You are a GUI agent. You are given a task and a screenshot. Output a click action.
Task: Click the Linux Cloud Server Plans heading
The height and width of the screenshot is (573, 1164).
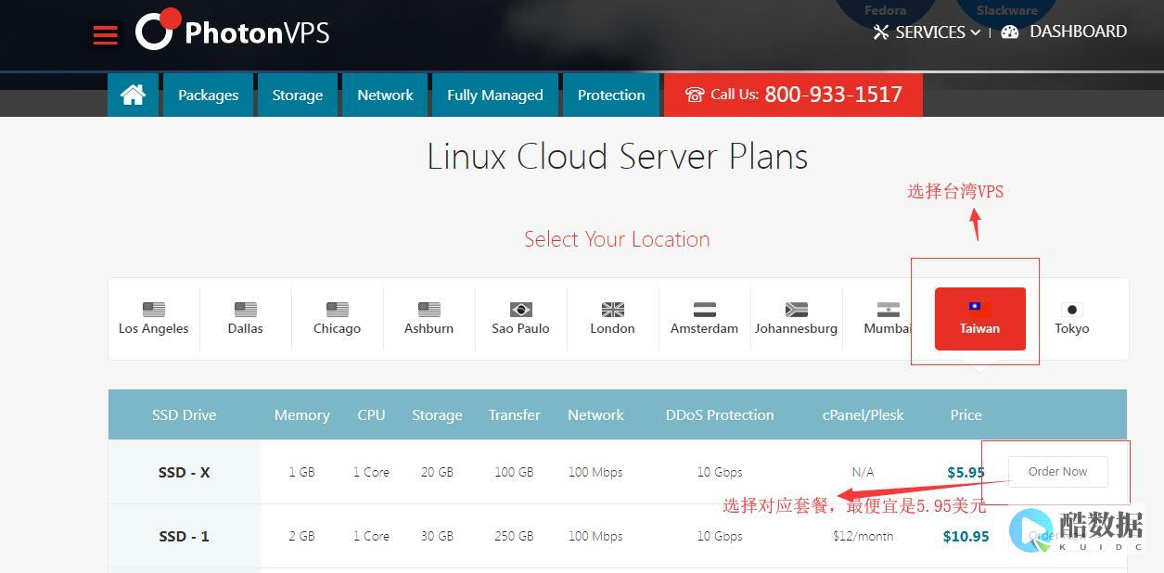(x=617, y=157)
